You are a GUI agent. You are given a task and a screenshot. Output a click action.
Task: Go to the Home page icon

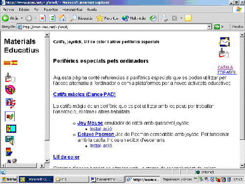click(62, 18)
